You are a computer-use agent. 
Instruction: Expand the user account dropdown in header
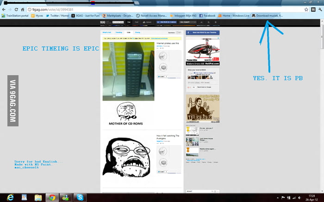tap(187, 22)
